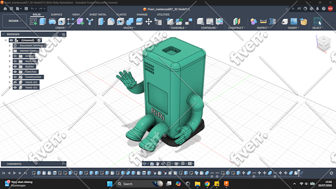Click the Help question mark icon
The height and width of the screenshot is (189, 336).
324,9
